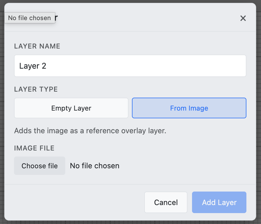Click the LAYER TYPE heading
This screenshot has height=224, width=261.
(x=36, y=89)
